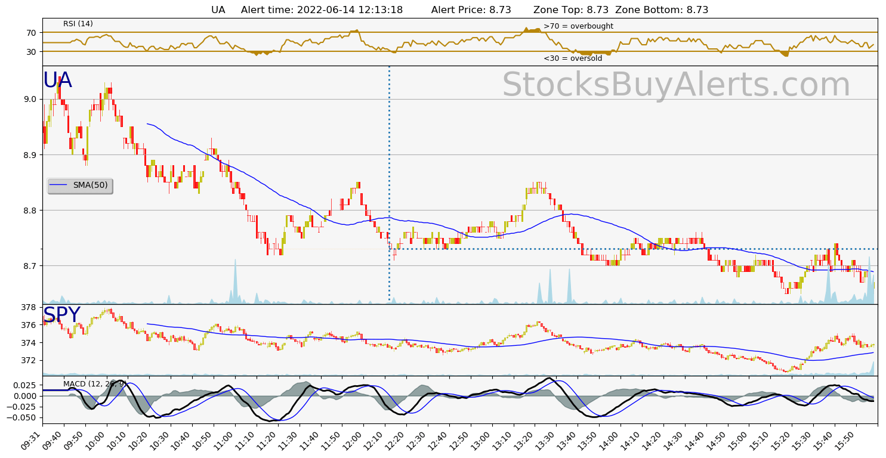This screenshot has width=886, height=458.
Task: Click the 374 SPY axis label
Action: [29, 343]
